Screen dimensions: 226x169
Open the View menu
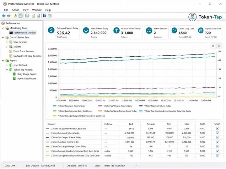[x=26, y=10]
